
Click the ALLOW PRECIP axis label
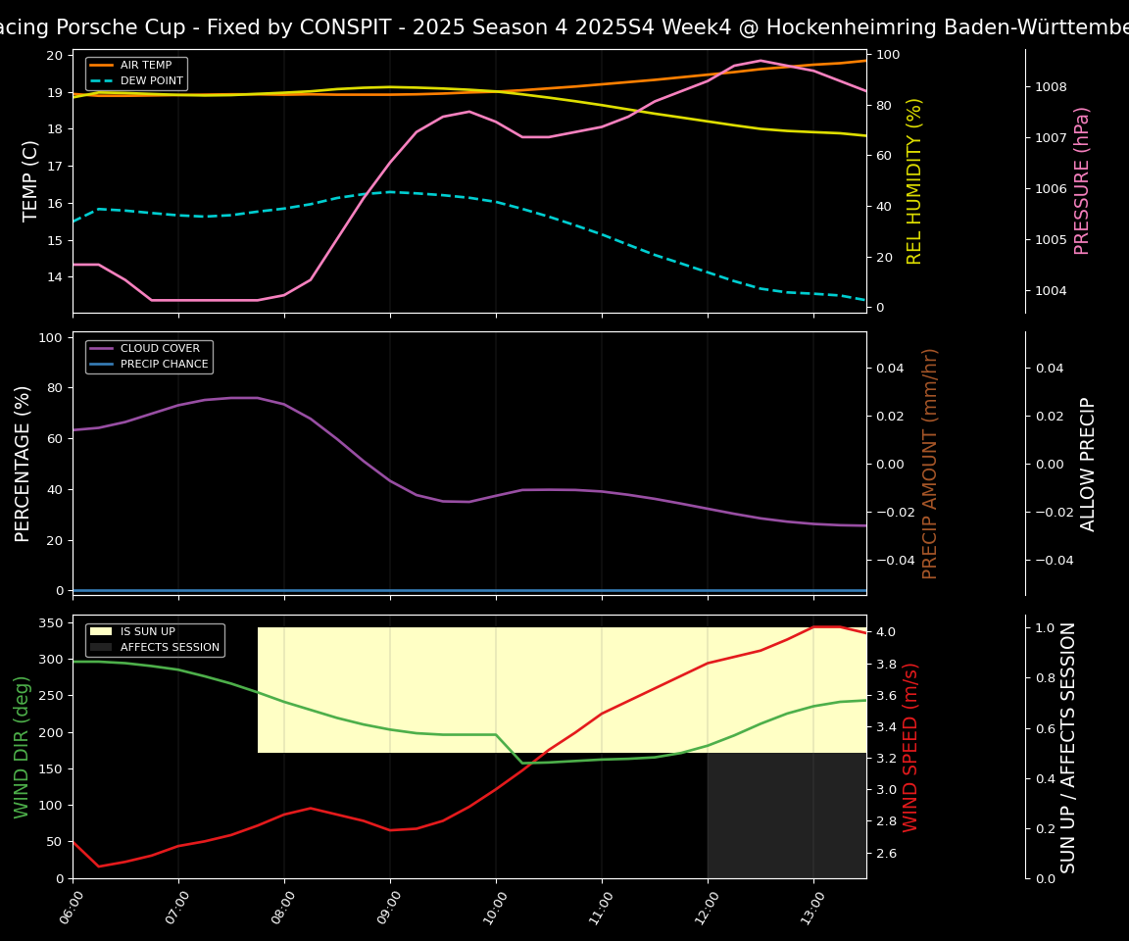point(1088,464)
